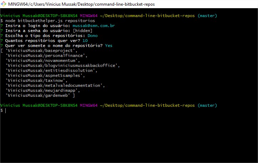Click the Git Bash icon in title bar
This screenshot has height=163, width=258.
point(4,4)
